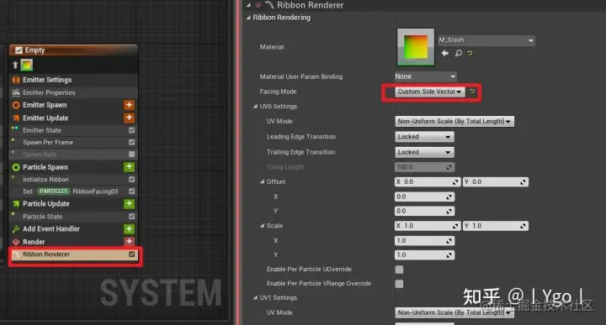Click the Empty emitter title bar

[73, 50]
